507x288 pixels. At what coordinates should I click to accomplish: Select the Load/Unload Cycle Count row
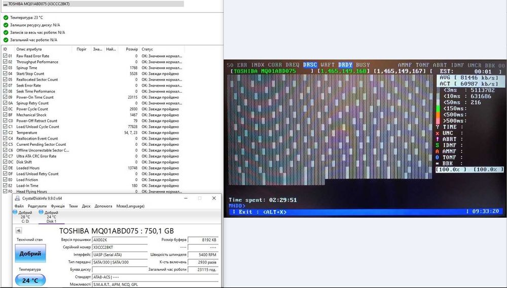click(x=93, y=127)
